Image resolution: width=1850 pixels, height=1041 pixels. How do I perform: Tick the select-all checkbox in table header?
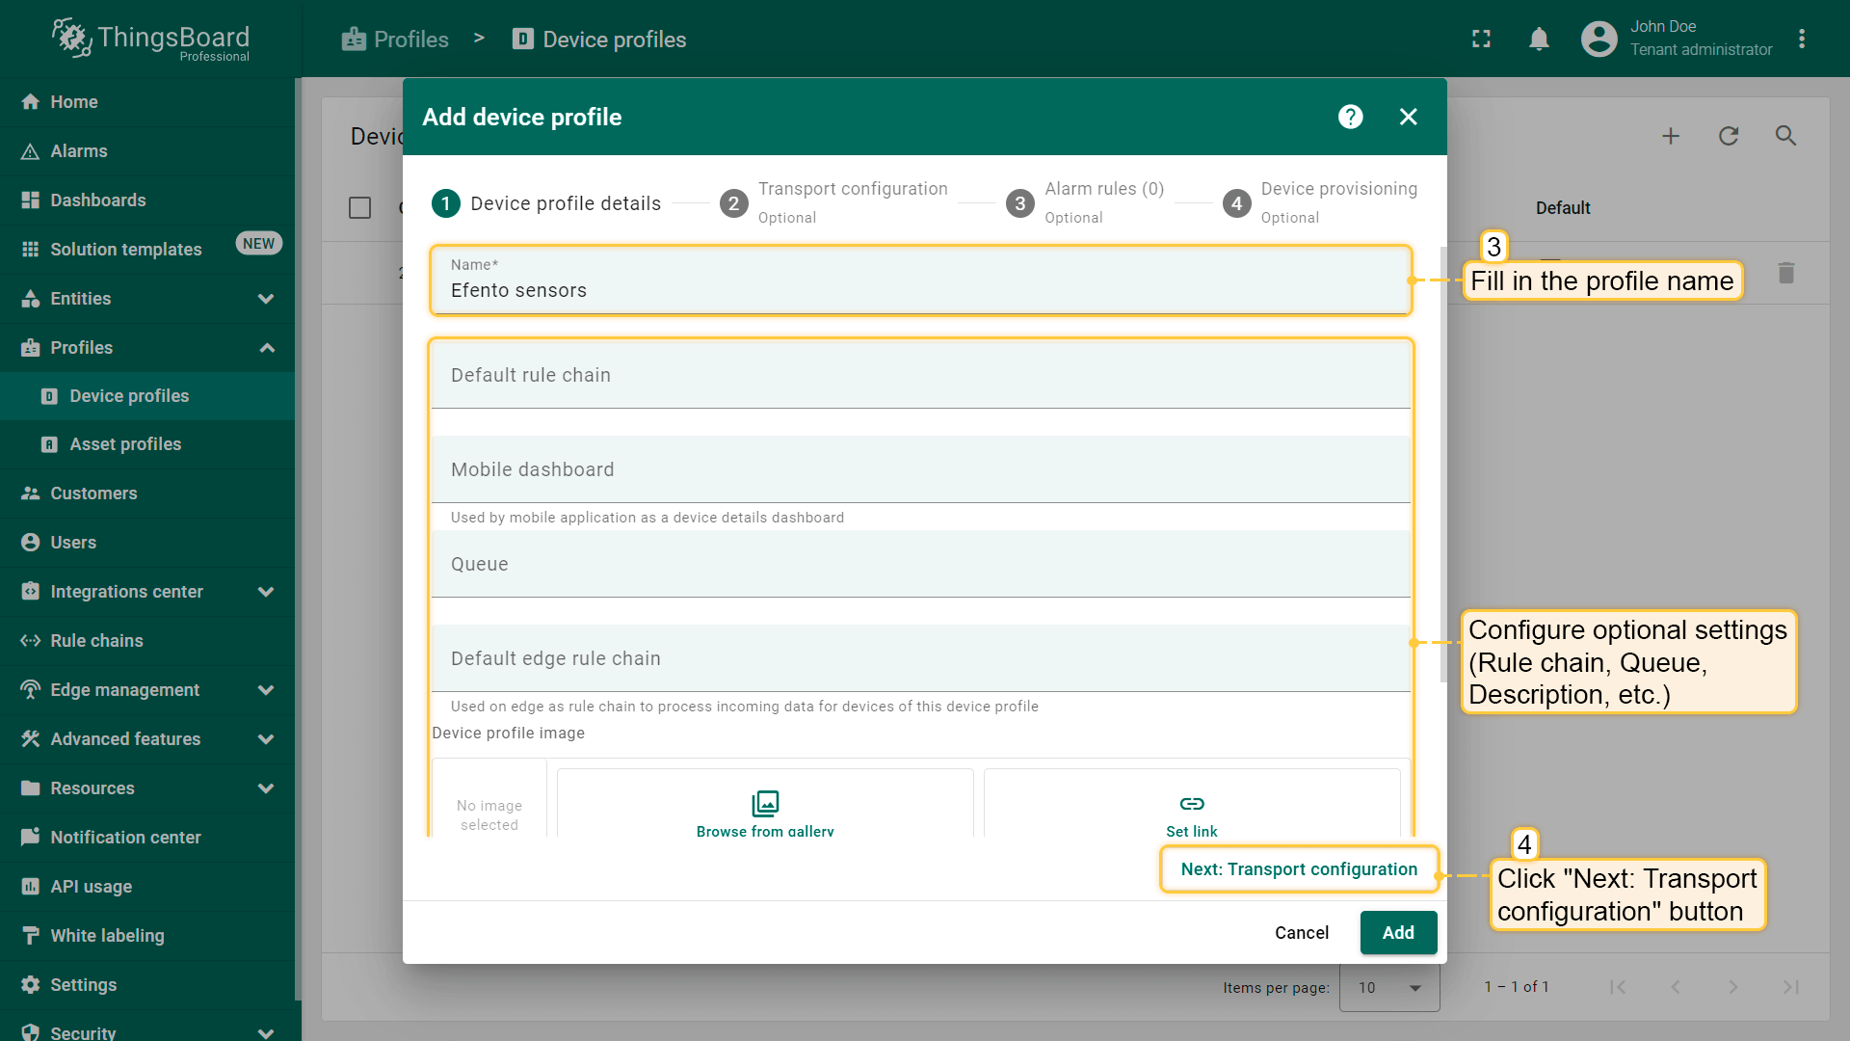359,208
